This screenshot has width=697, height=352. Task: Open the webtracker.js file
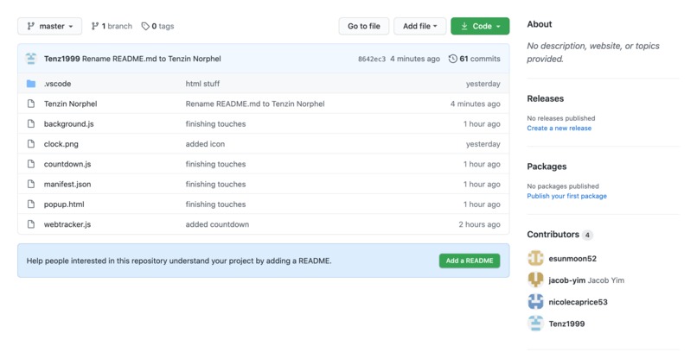tap(67, 224)
